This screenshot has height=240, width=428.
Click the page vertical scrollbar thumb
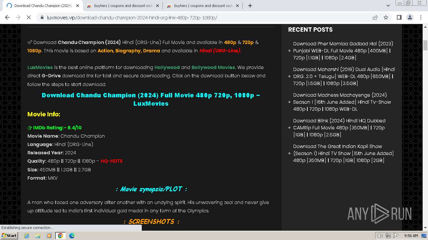pyautogui.click(x=425, y=45)
